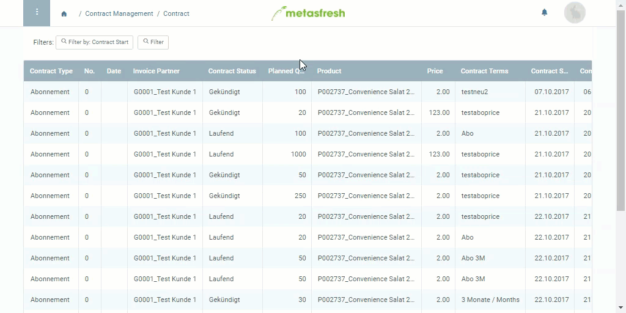This screenshot has width=626, height=313.
Task: Click invoice partner in quantity 30 row
Action: coord(165,300)
